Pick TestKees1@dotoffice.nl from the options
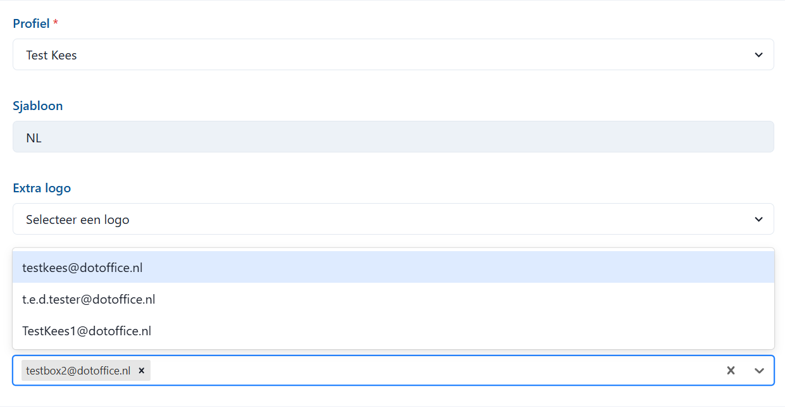 (x=87, y=331)
